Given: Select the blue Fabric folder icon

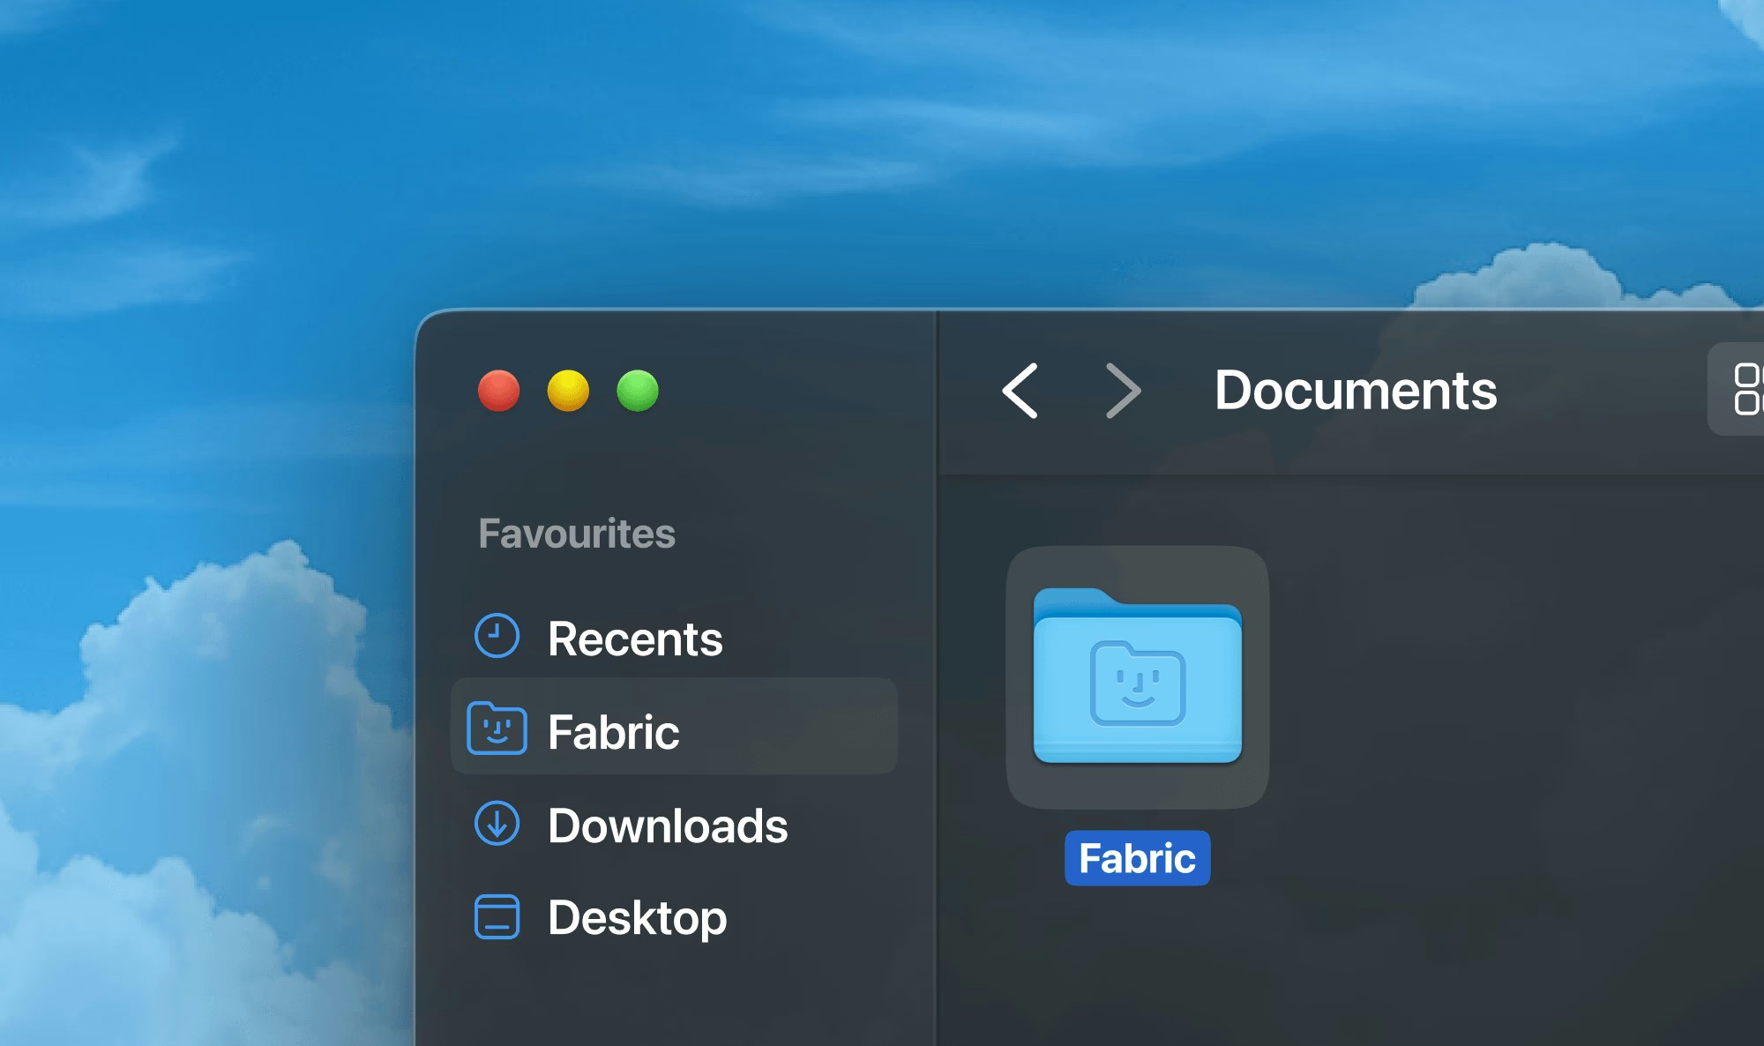Looking at the screenshot, I should [1137, 676].
